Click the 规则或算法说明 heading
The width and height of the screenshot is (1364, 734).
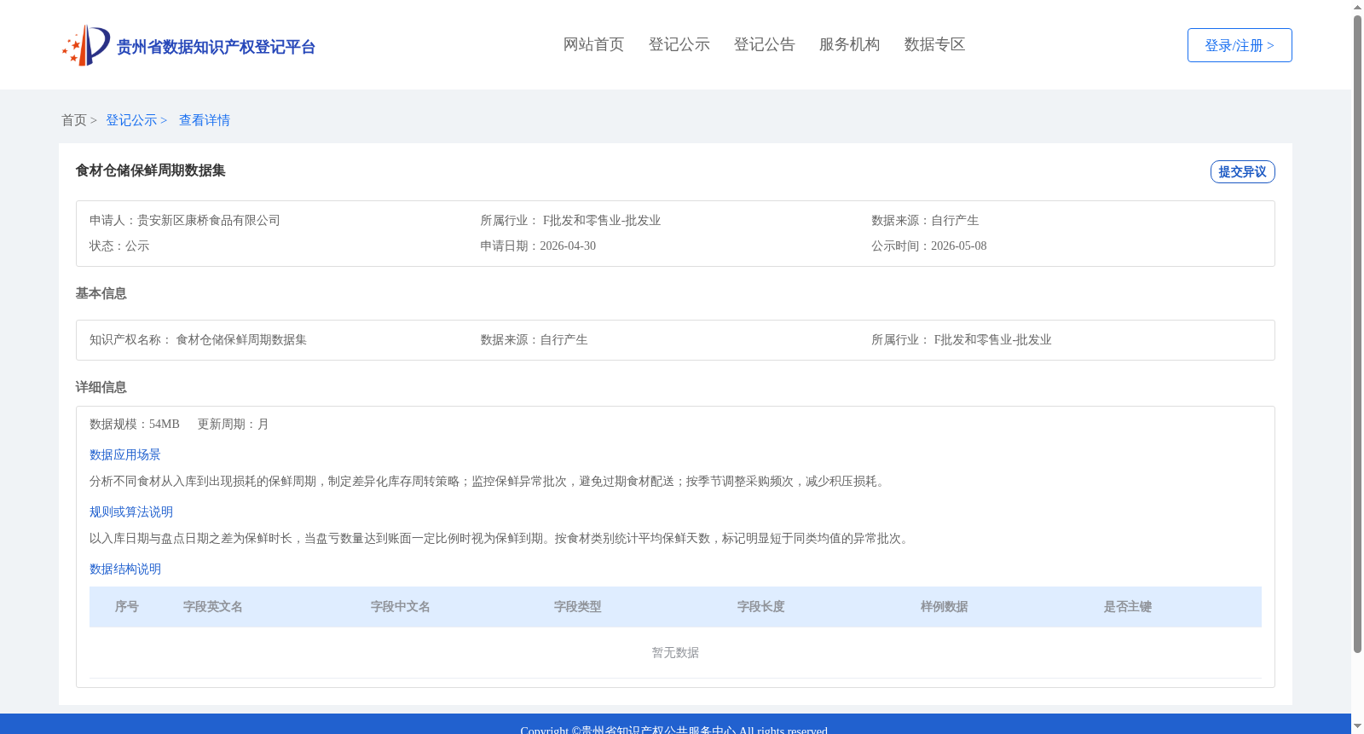point(131,512)
